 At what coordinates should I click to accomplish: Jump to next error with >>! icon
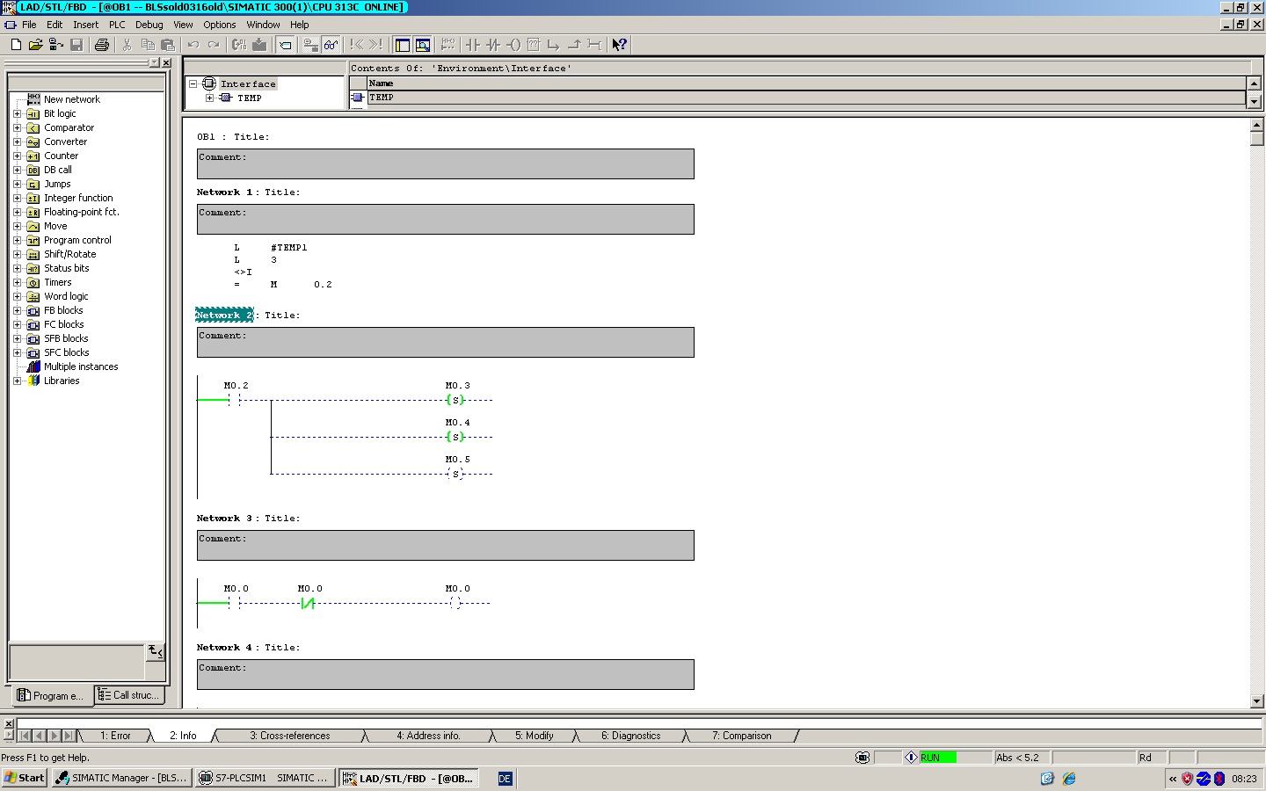click(x=376, y=45)
